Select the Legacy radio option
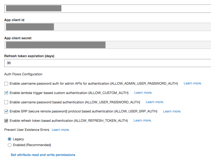Image resolution: width=211 pixels, height=160 pixels. click(10, 139)
